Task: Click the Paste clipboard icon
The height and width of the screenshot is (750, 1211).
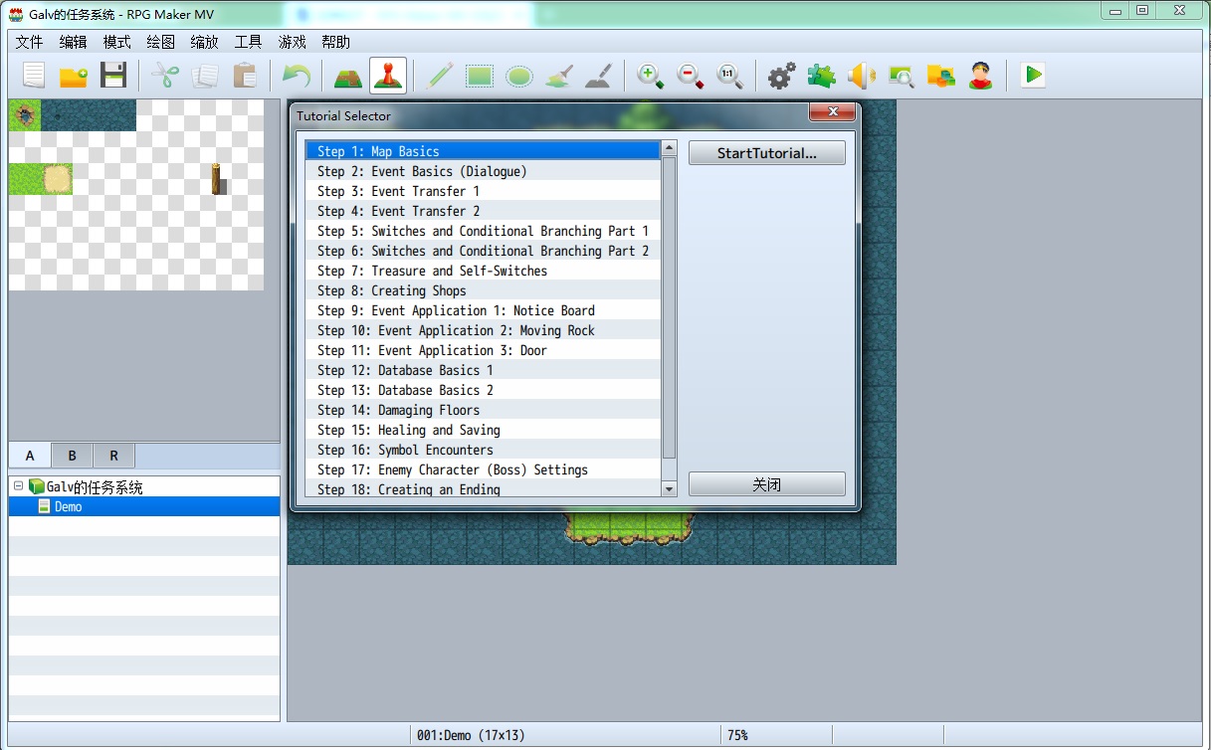Action: 244,76
